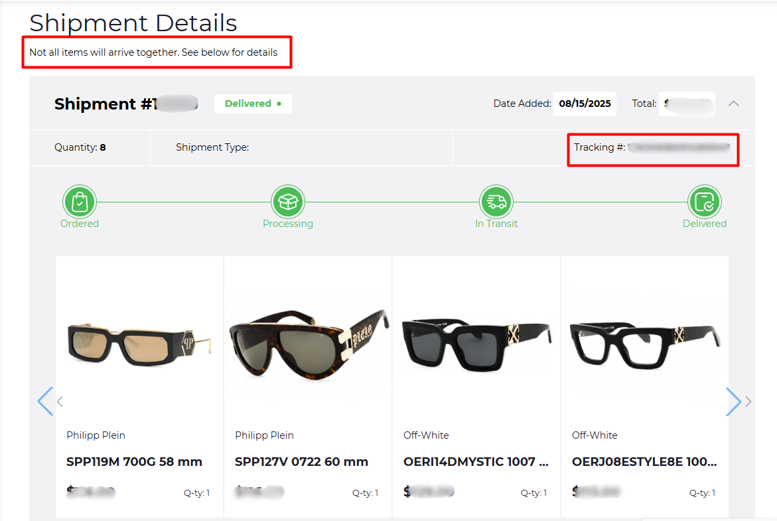777x521 pixels.
Task: Click Q-ty: 1 on SPP127V card
Action: click(x=365, y=492)
